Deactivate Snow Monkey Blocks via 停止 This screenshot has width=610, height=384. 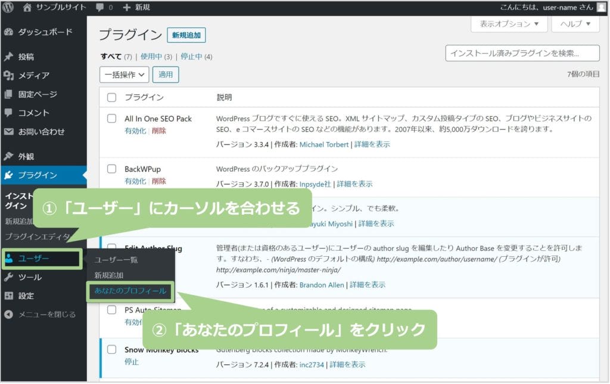pos(132,362)
